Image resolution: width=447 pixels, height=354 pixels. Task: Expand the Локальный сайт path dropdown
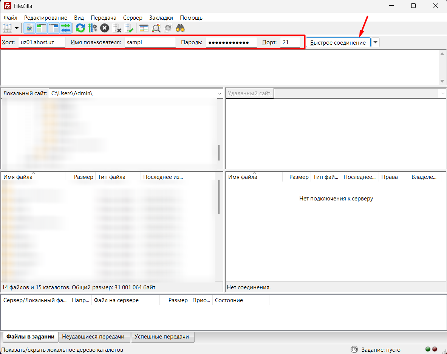(x=220, y=93)
